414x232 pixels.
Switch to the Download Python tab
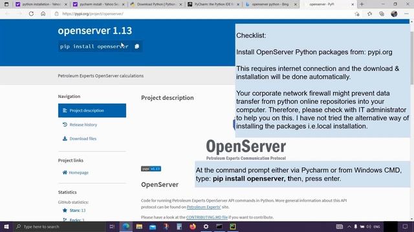point(157,5)
